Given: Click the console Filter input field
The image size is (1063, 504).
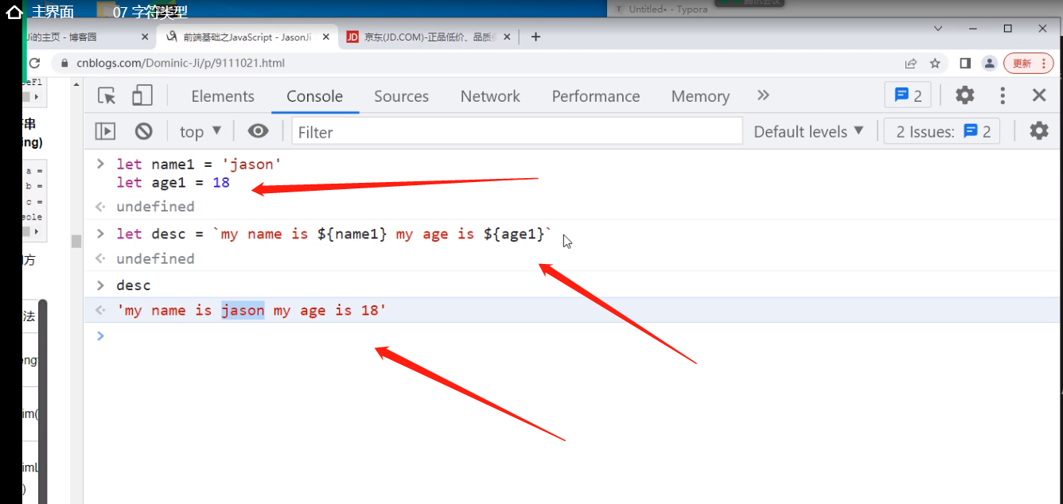Looking at the screenshot, I should coord(517,131).
